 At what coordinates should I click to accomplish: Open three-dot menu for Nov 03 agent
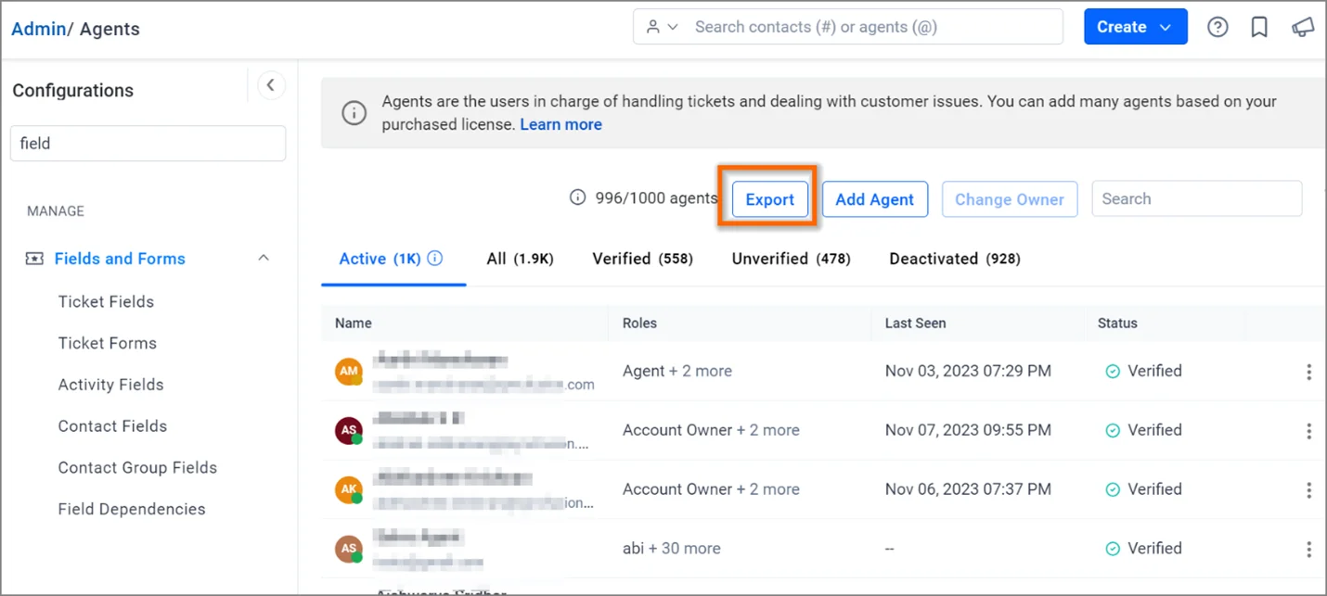tap(1308, 372)
